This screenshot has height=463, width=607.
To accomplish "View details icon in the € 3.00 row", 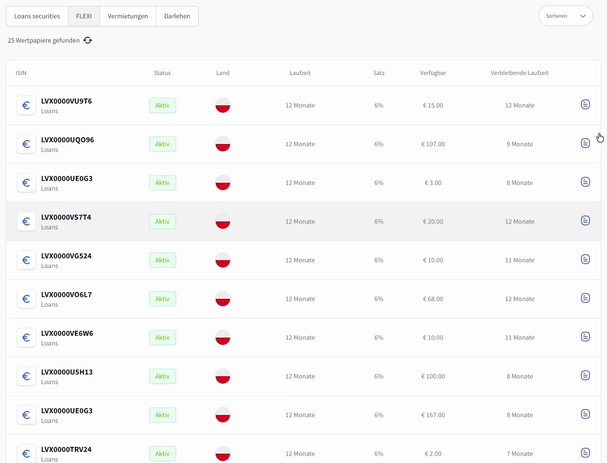I will point(585,182).
